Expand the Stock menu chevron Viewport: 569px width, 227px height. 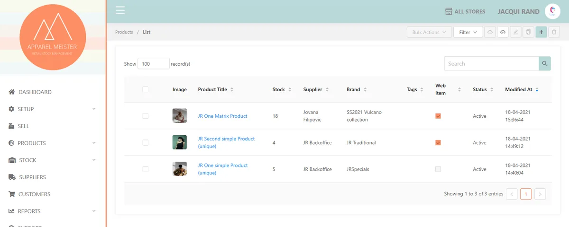click(x=94, y=160)
